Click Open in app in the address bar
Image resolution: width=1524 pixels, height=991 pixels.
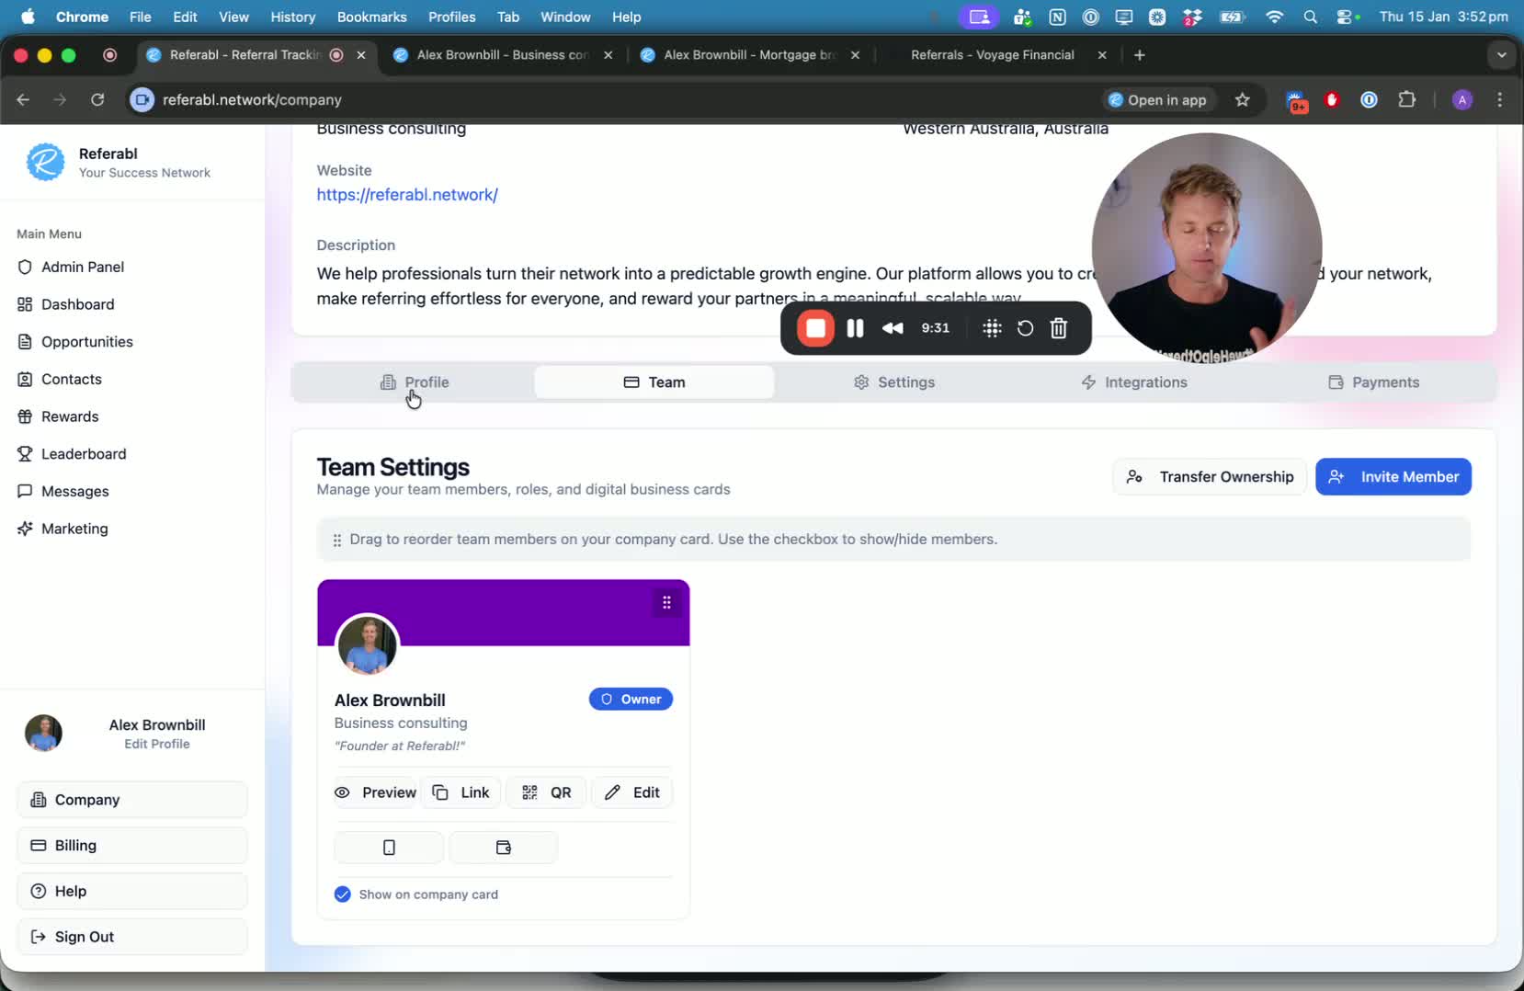click(x=1158, y=99)
